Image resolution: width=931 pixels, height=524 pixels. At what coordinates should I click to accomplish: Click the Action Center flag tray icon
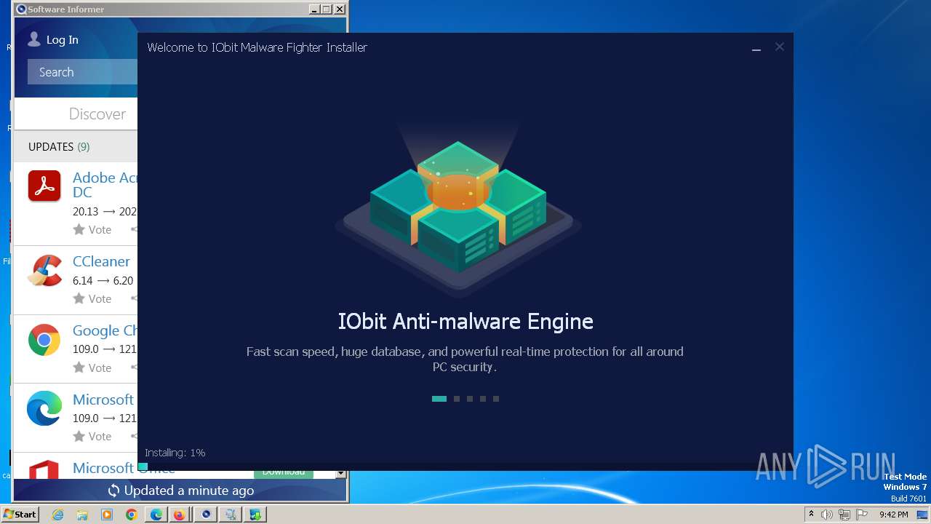(x=862, y=515)
